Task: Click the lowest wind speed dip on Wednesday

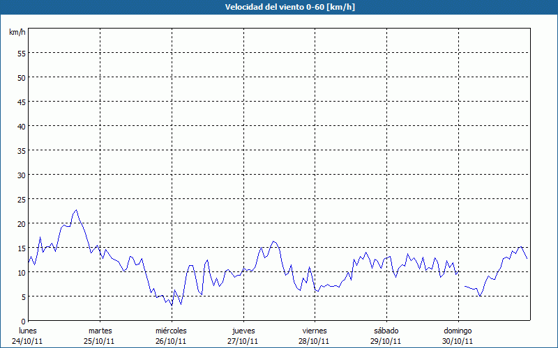Action: click(171, 306)
